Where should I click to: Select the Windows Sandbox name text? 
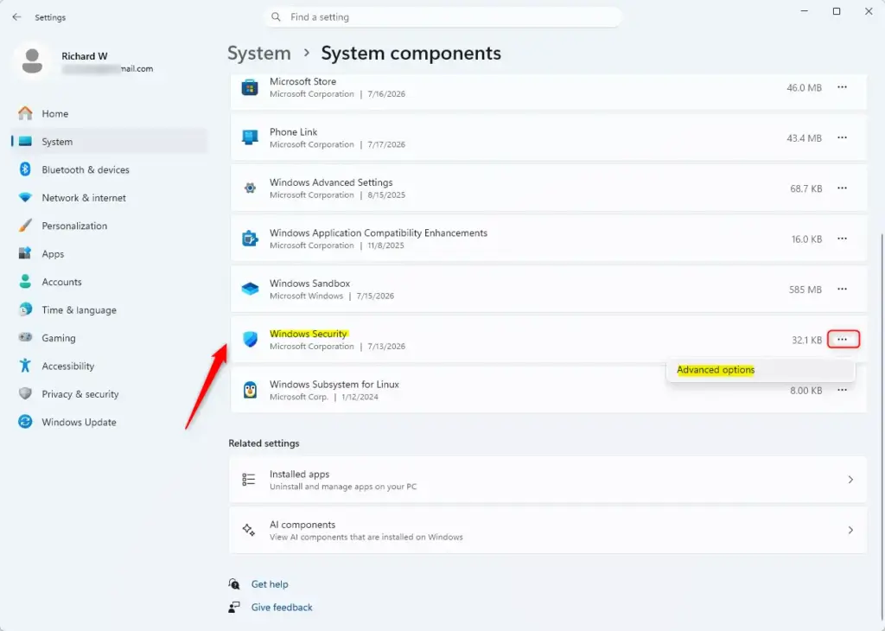(310, 284)
